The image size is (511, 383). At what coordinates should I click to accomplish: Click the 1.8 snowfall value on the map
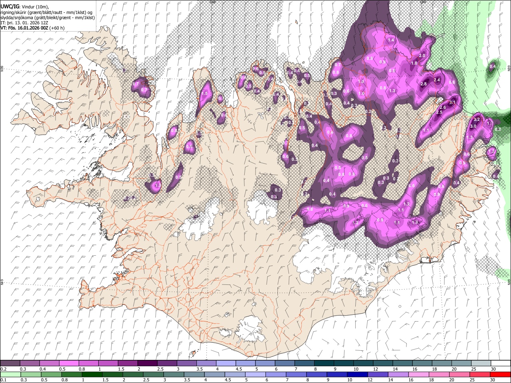[414, 63]
